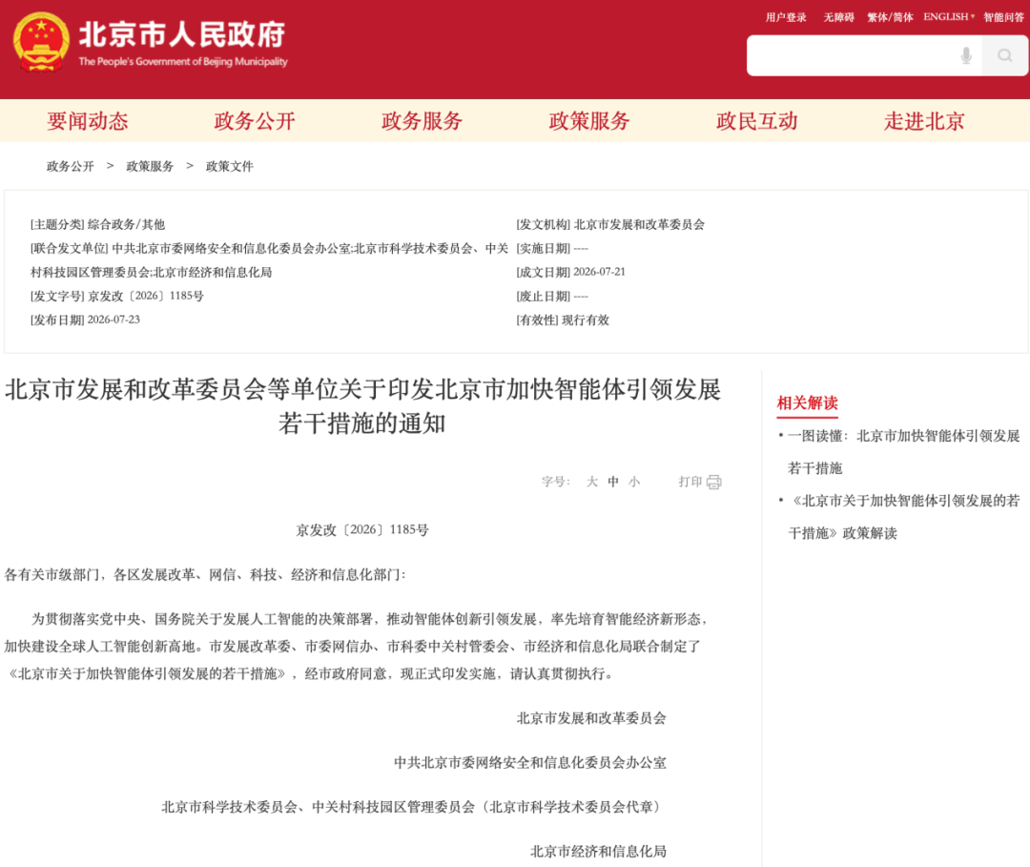The width and height of the screenshot is (1030, 867).
Task: Open 走进北京 in the navigation bar
Action: (924, 121)
